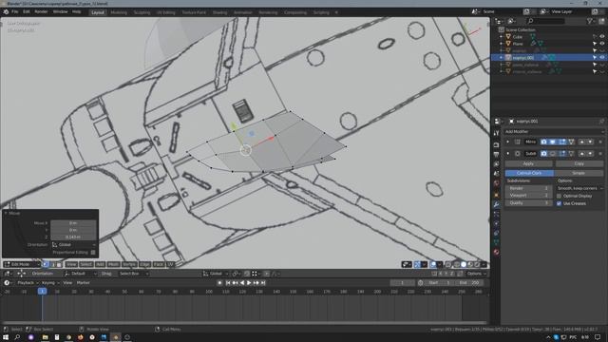The width and height of the screenshot is (608, 342).
Task: Open viewport Select menu
Action: [x=86, y=264]
